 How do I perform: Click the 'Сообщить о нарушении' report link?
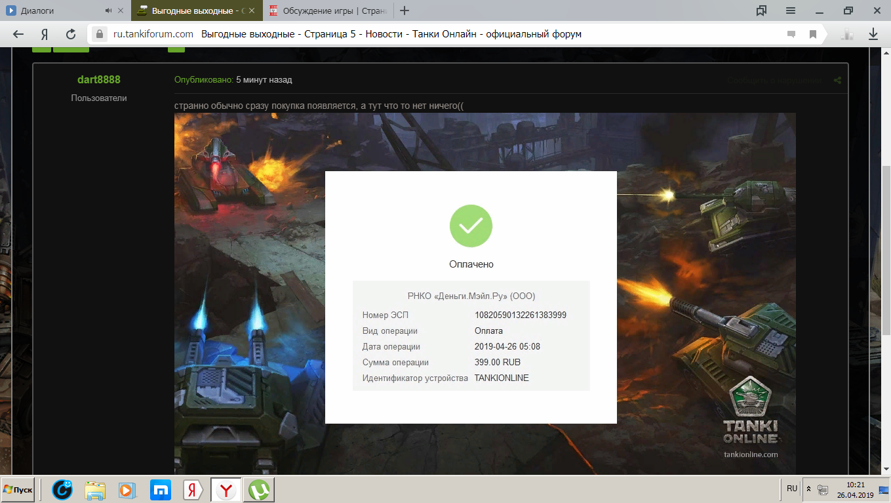(x=774, y=81)
